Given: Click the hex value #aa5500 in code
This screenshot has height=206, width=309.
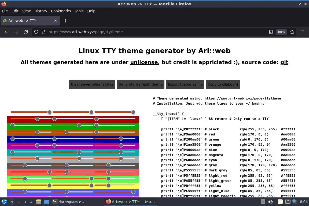Looking at the screenshot, I should pos(288,145).
